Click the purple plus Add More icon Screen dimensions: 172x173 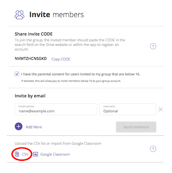click(19, 126)
